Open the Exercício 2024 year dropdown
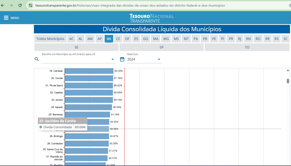The width and height of the screenshot is (291, 166). [x=159, y=59]
